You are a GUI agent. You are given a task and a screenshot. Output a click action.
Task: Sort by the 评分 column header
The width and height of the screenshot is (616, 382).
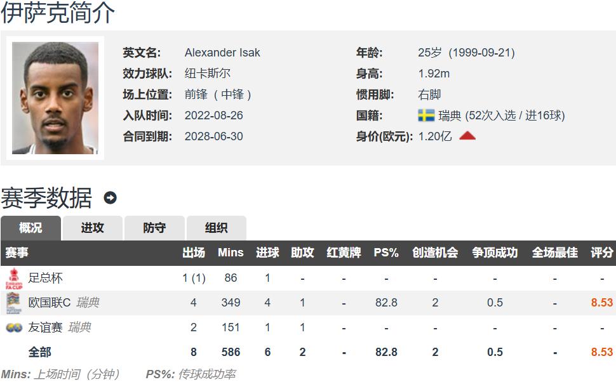pyautogui.click(x=601, y=253)
